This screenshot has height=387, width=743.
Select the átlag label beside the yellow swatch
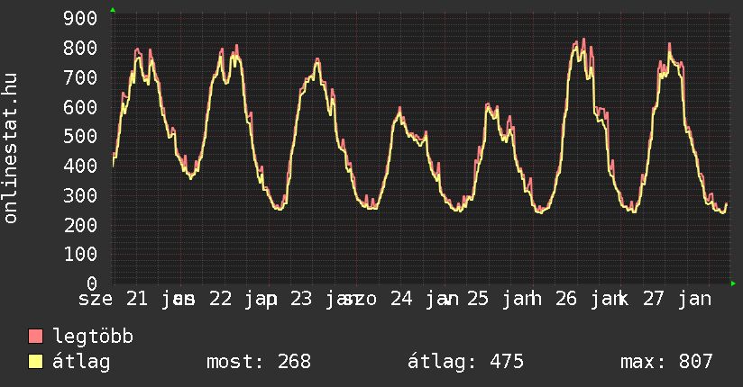pyautogui.click(x=82, y=363)
